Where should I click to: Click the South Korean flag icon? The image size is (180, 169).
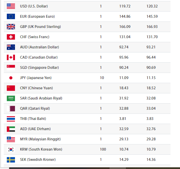11,150
